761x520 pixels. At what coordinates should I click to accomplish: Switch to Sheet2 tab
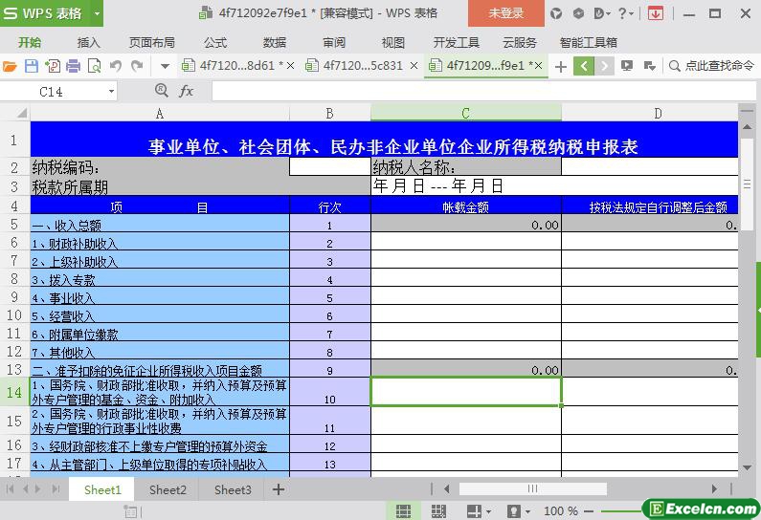coord(168,489)
